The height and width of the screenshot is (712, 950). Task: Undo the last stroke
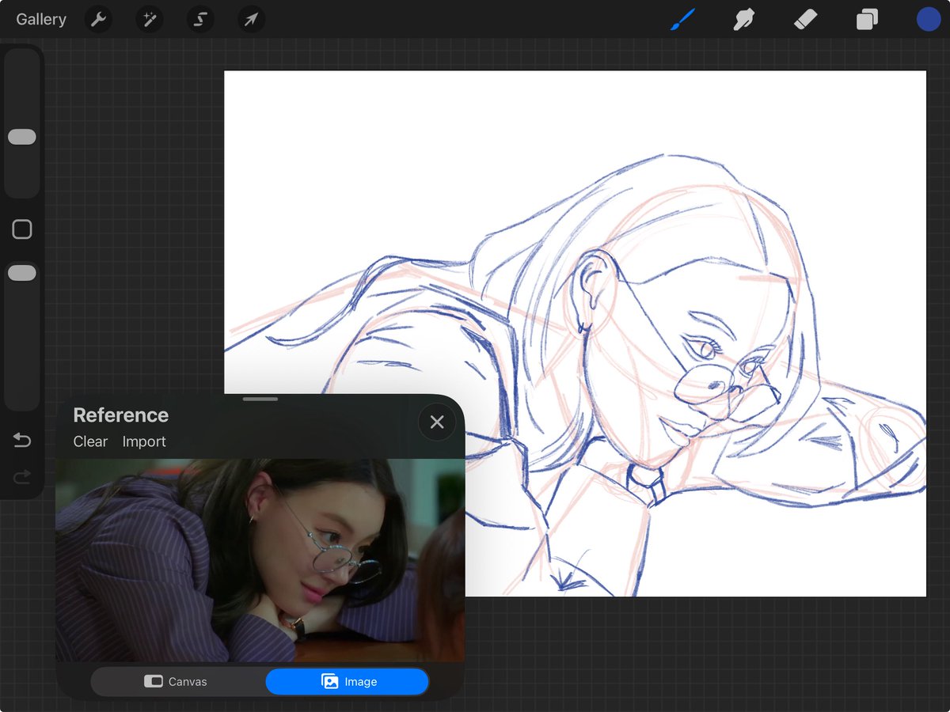(x=22, y=440)
